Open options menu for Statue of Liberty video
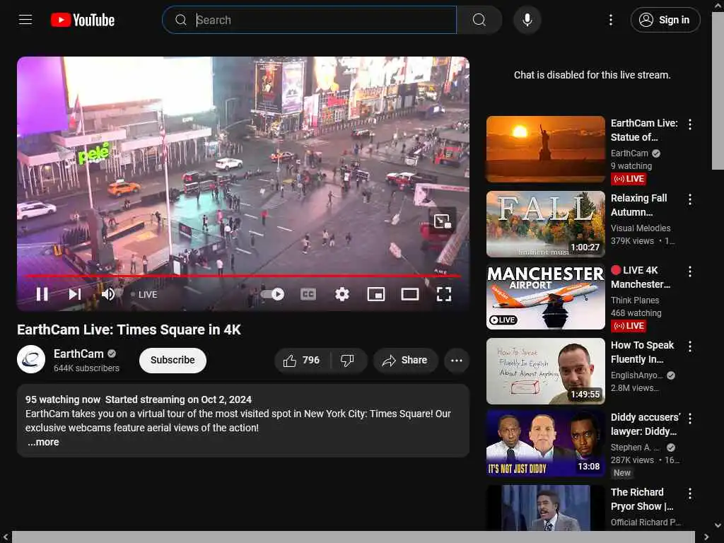Screen dimensions: 724x543 point(690,124)
